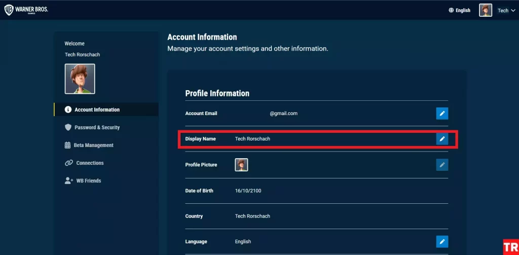Click the small profile picture thumbnail in Profile Information

241,165
